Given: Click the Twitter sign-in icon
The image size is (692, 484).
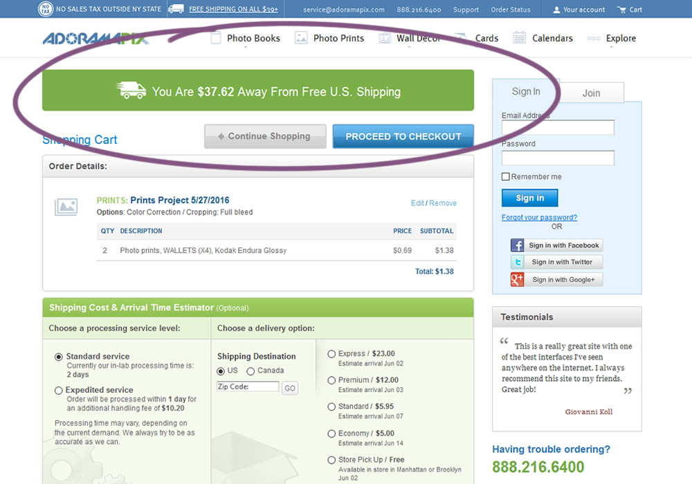Looking at the screenshot, I should [518, 262].
